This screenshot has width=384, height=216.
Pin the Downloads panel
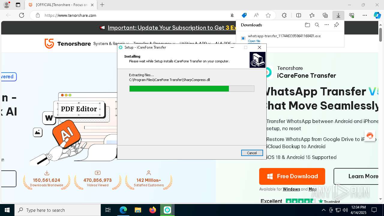click(x=336, y=25)
